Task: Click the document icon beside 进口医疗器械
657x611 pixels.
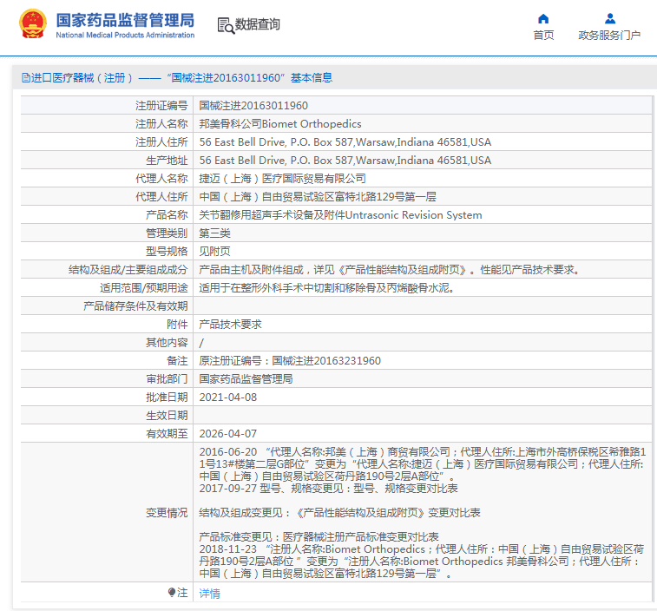Action: click(26, 78)
